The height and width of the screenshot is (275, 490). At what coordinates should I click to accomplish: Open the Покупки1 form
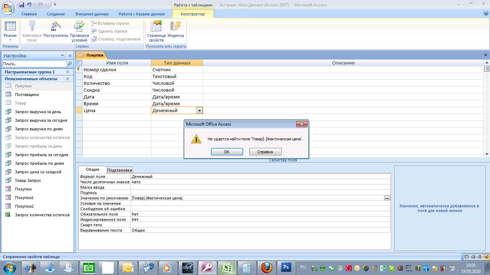click(24, 198)
